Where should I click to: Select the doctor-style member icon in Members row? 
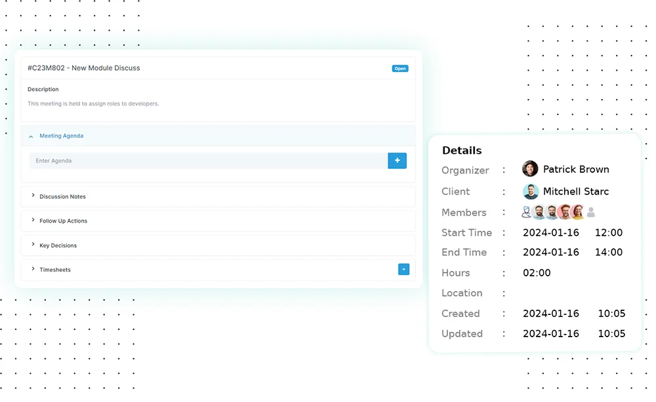click(526, 211)
